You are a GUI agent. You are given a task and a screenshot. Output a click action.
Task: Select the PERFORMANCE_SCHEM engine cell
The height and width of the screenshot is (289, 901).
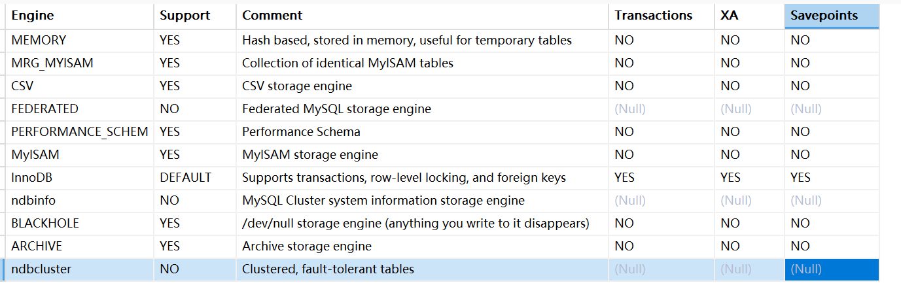pyautogui.click(x=80, y=132)
